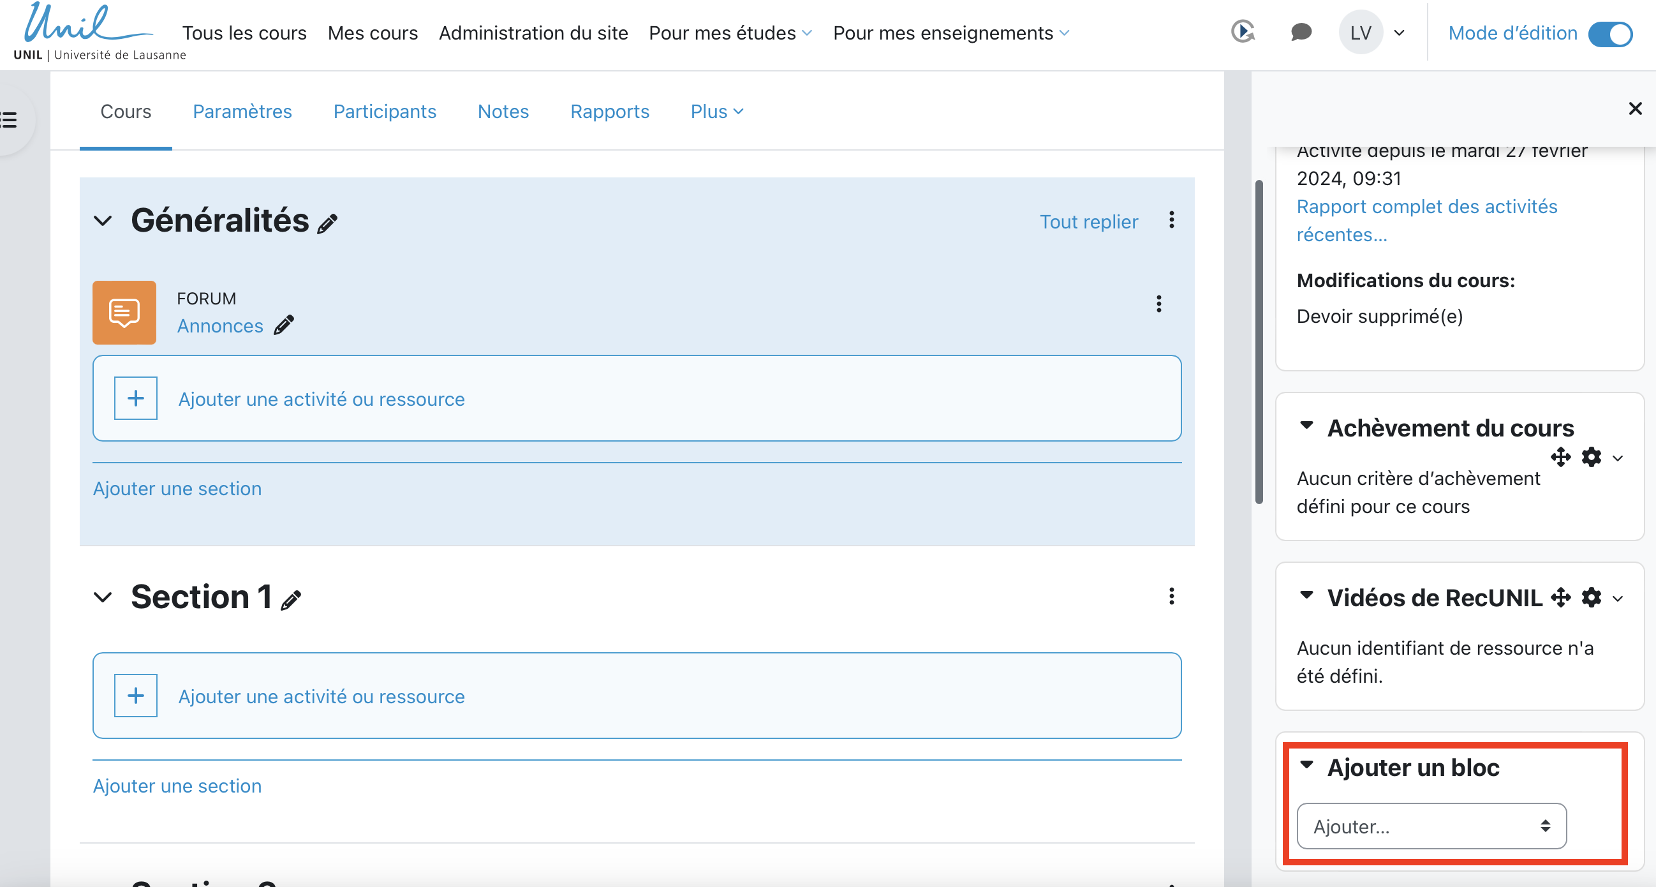This screenshot has width=1656, height=887.
Task: Click the orange Forum activity icon
Action: (x=124, y=313)
